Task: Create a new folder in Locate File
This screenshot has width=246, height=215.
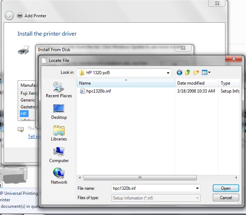Action: coord(196,72)
